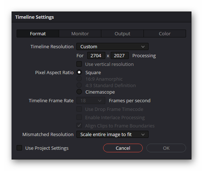Viewport: 203px width, 171px height.
Task: Toggle Align Clips to Frame Boundaries
Action: coord(79,126)
